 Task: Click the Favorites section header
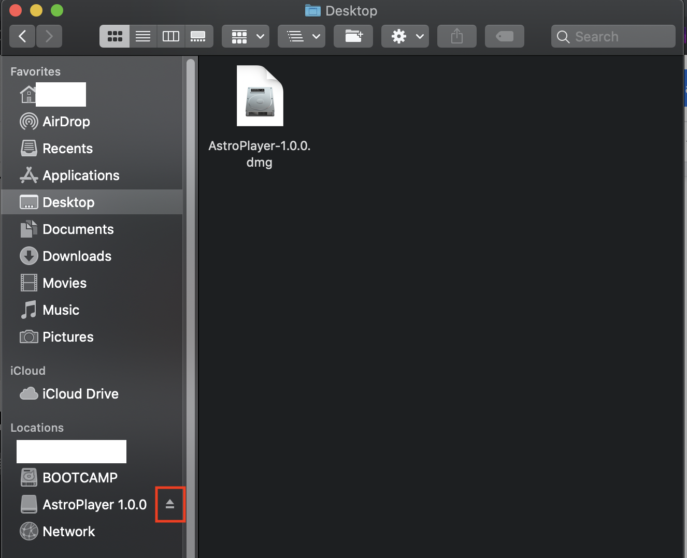35,71
